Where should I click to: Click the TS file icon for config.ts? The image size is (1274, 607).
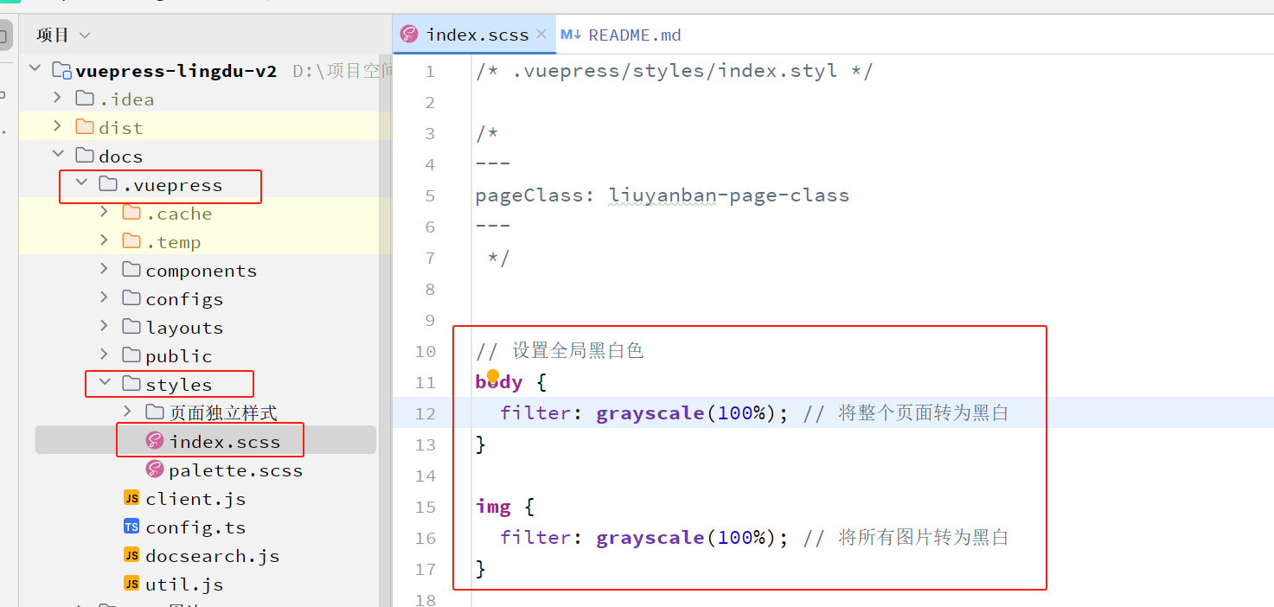pyautogui.click(x=131, y=527)
